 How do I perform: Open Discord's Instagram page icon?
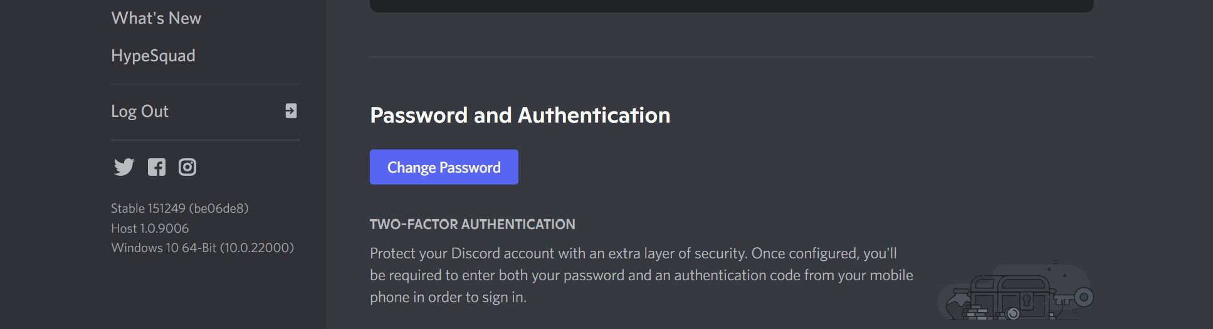[x=187, y=167]
